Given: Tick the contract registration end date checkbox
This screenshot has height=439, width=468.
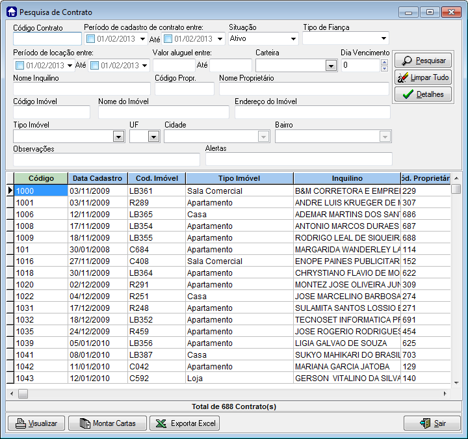Looking at the screenshot, I should pyautogui.click(x=168, y=38).
